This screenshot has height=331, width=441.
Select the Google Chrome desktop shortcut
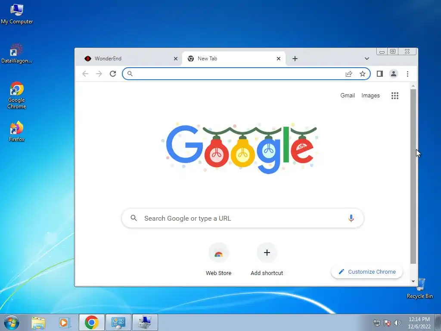(17, 95)
